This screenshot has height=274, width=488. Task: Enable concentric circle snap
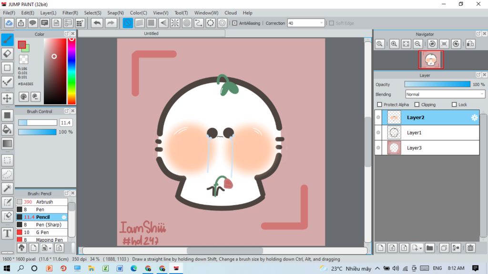click(x=187, y=23)
